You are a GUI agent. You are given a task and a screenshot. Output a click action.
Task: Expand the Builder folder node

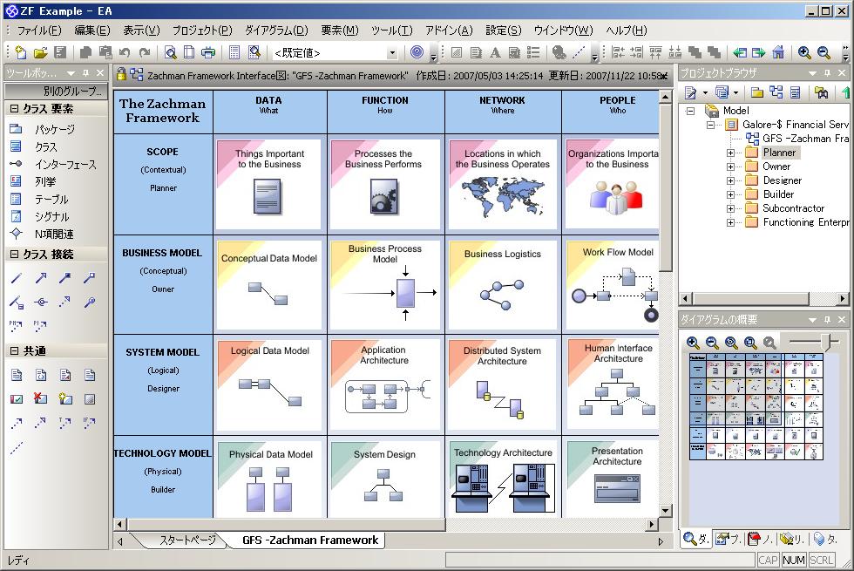pyautogui.click(x=730, y=194)
